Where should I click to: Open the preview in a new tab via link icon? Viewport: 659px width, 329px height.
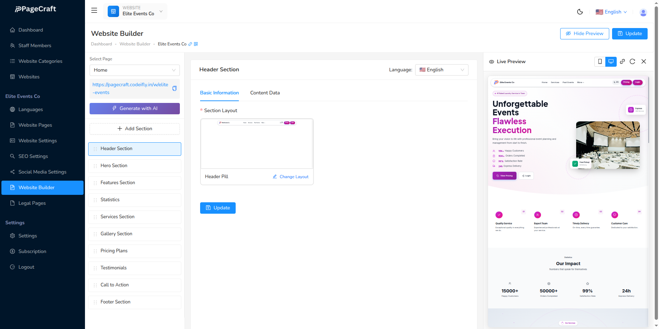click(622, 61)
